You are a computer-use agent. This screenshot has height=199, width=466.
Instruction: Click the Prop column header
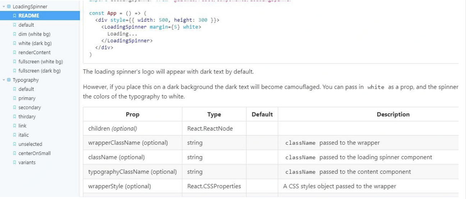[x=133, y=114]
